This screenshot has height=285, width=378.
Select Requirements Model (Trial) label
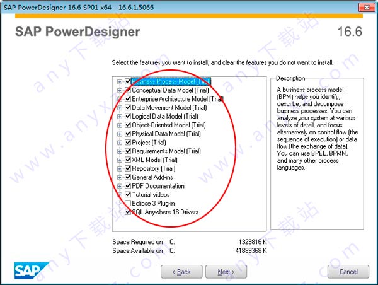pos(166,151)
